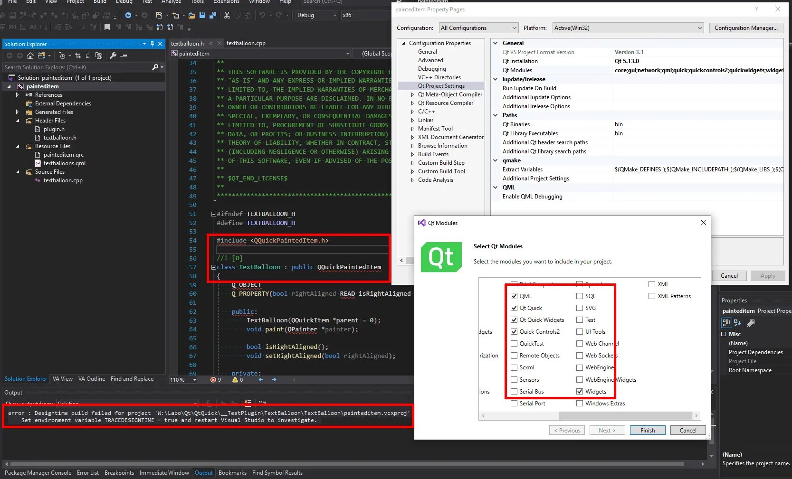This screenshot has width=792, height=479.
Task: Enable the SVG module checkbox
Action: point(580,308)
